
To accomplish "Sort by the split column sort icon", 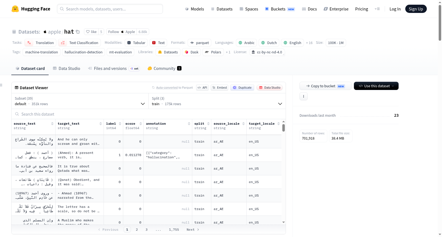I will [x=208, y=124].
